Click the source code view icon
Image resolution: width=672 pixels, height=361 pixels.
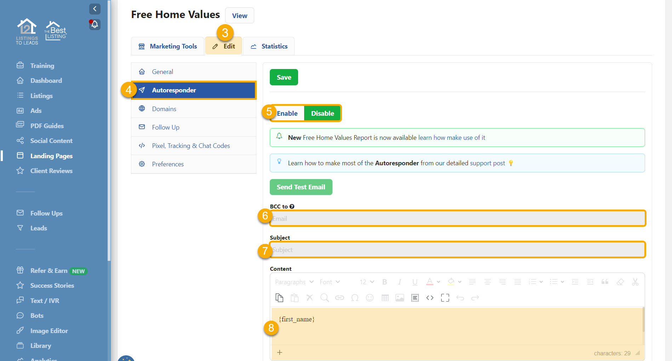point(430,298)
